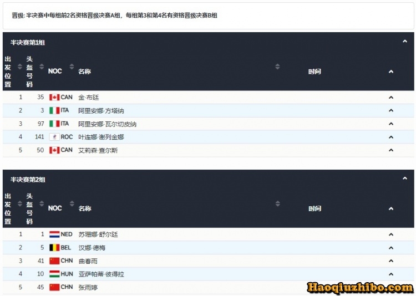Click helmet number 97 cell

[40, 124]
